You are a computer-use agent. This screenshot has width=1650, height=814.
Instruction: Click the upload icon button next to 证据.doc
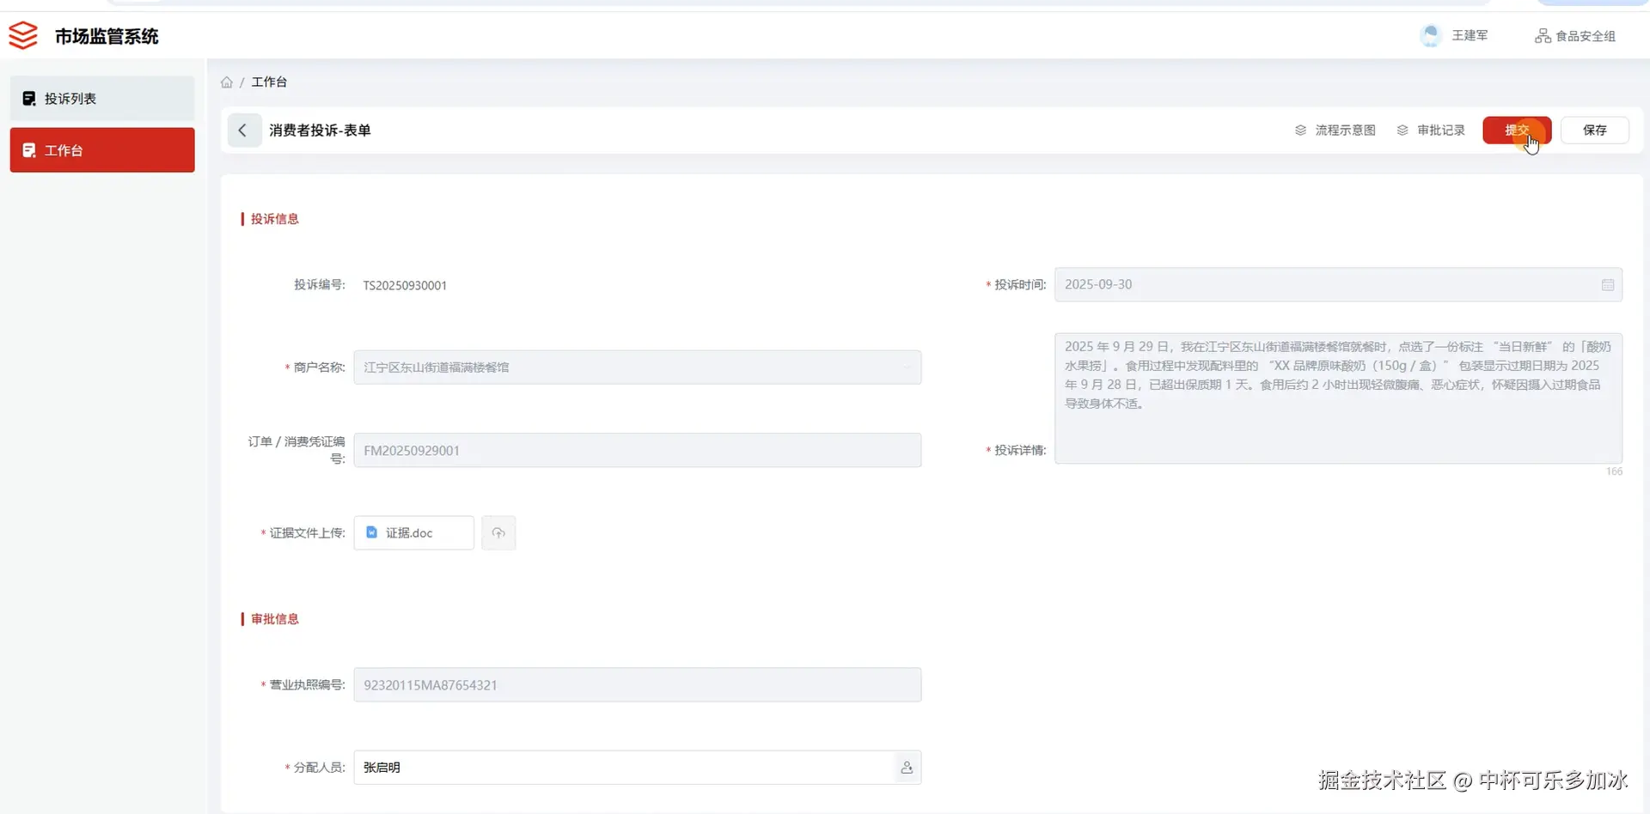[498, 533]
